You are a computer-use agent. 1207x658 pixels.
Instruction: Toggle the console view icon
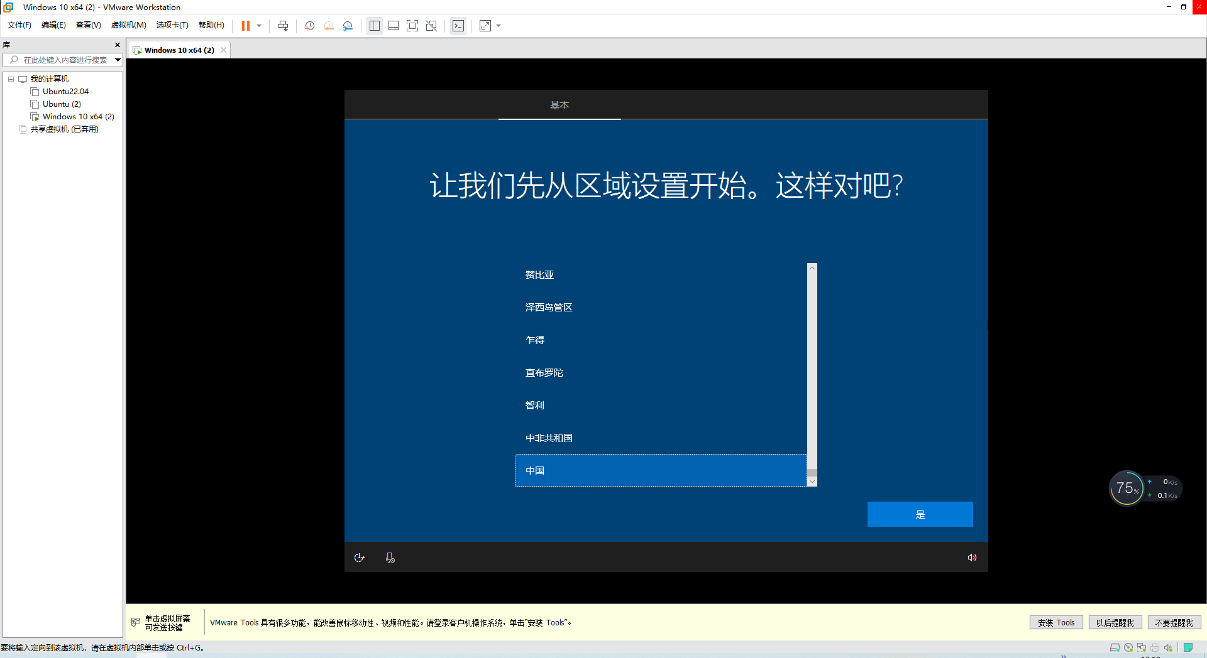pyautogui.click(x=458, y=26)
